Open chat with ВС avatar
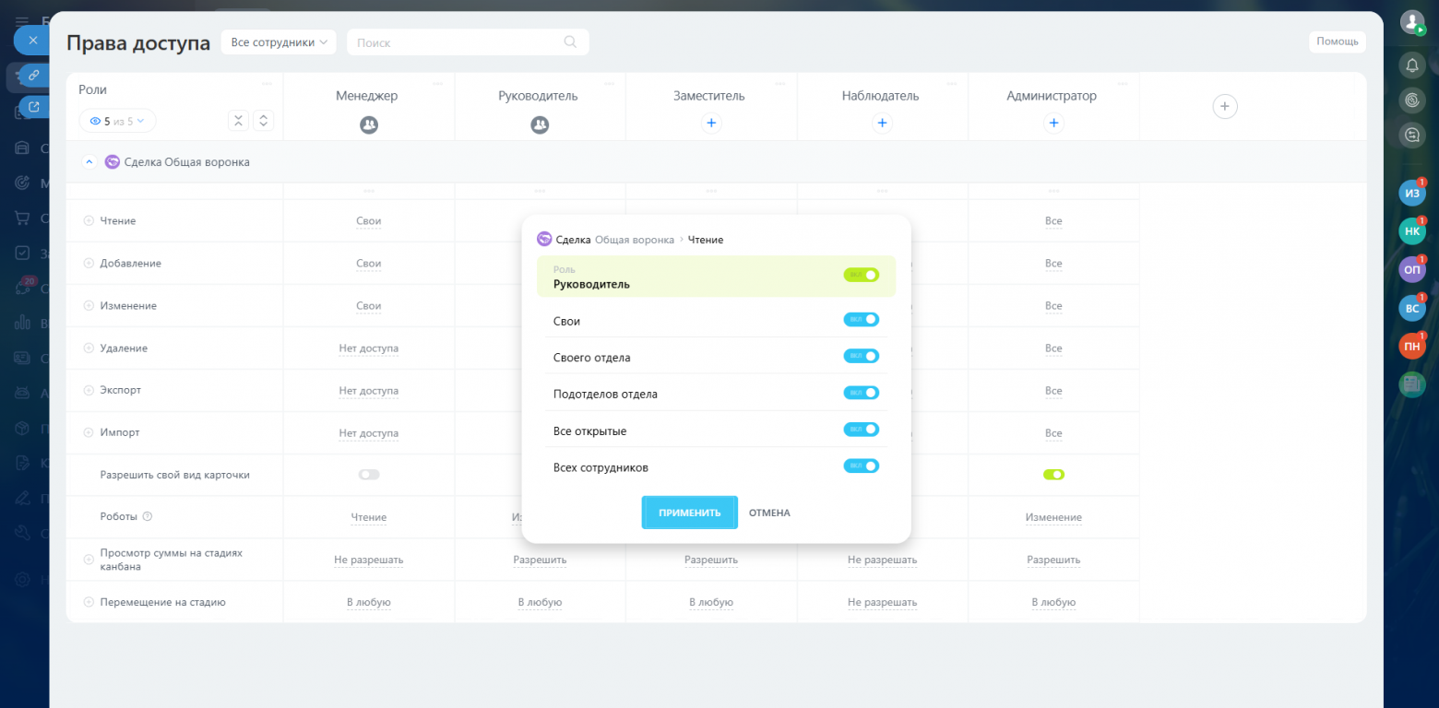 point(1411,308)
